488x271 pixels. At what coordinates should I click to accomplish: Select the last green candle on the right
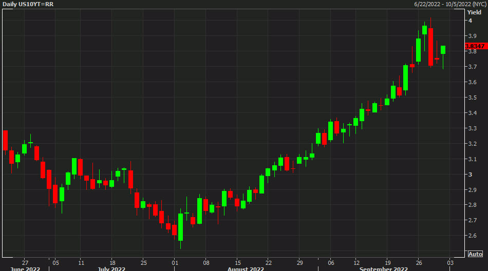pos(443,50)
